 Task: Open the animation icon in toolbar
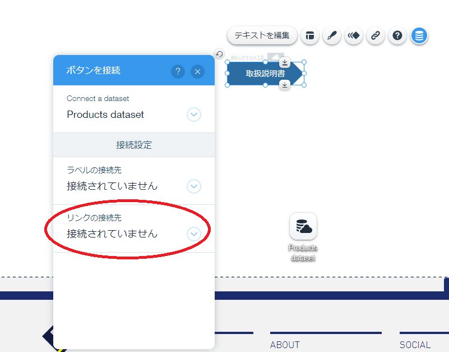tap(354, 35)
